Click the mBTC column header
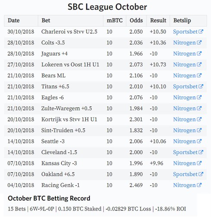211x217 pixels. [115, 20]
